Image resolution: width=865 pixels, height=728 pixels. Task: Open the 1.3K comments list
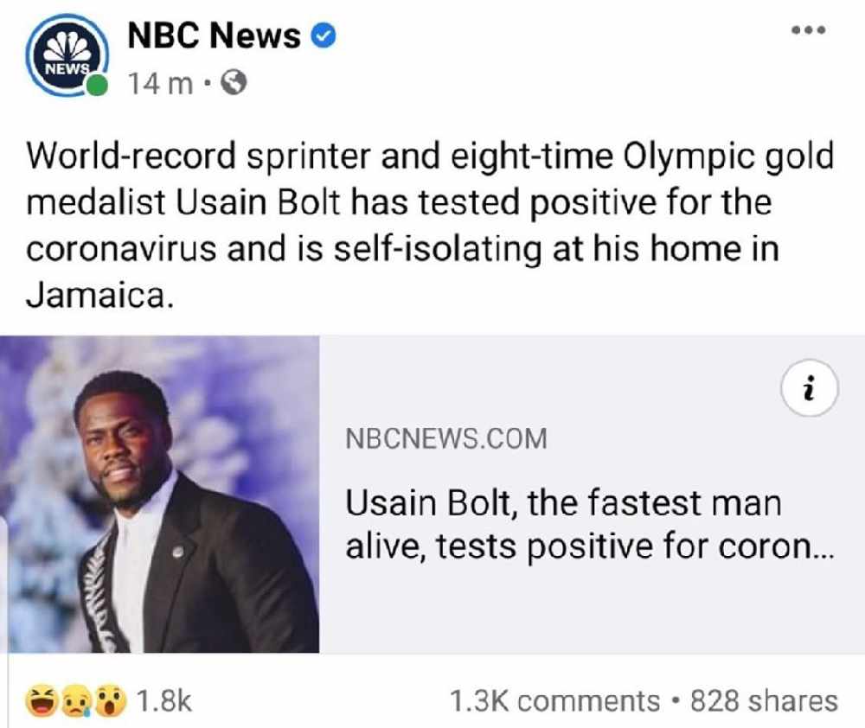coord(554,701)
